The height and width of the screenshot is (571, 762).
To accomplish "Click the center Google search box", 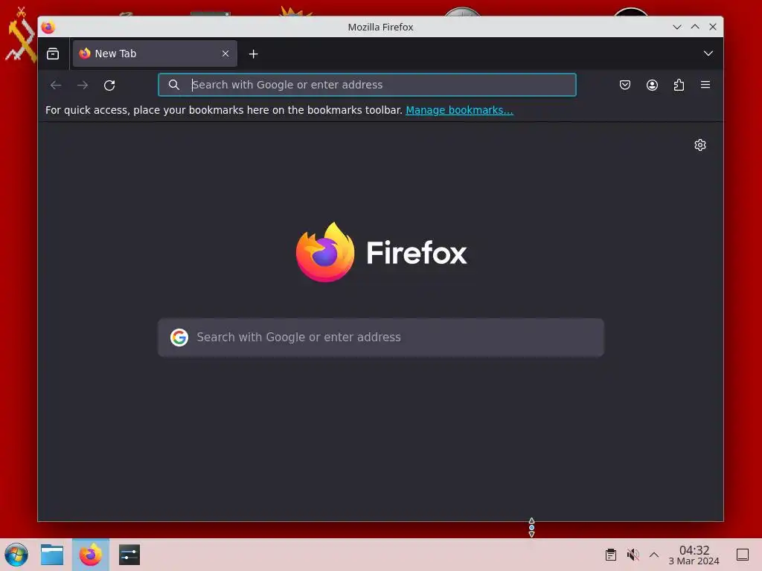I will coord(381,338).
